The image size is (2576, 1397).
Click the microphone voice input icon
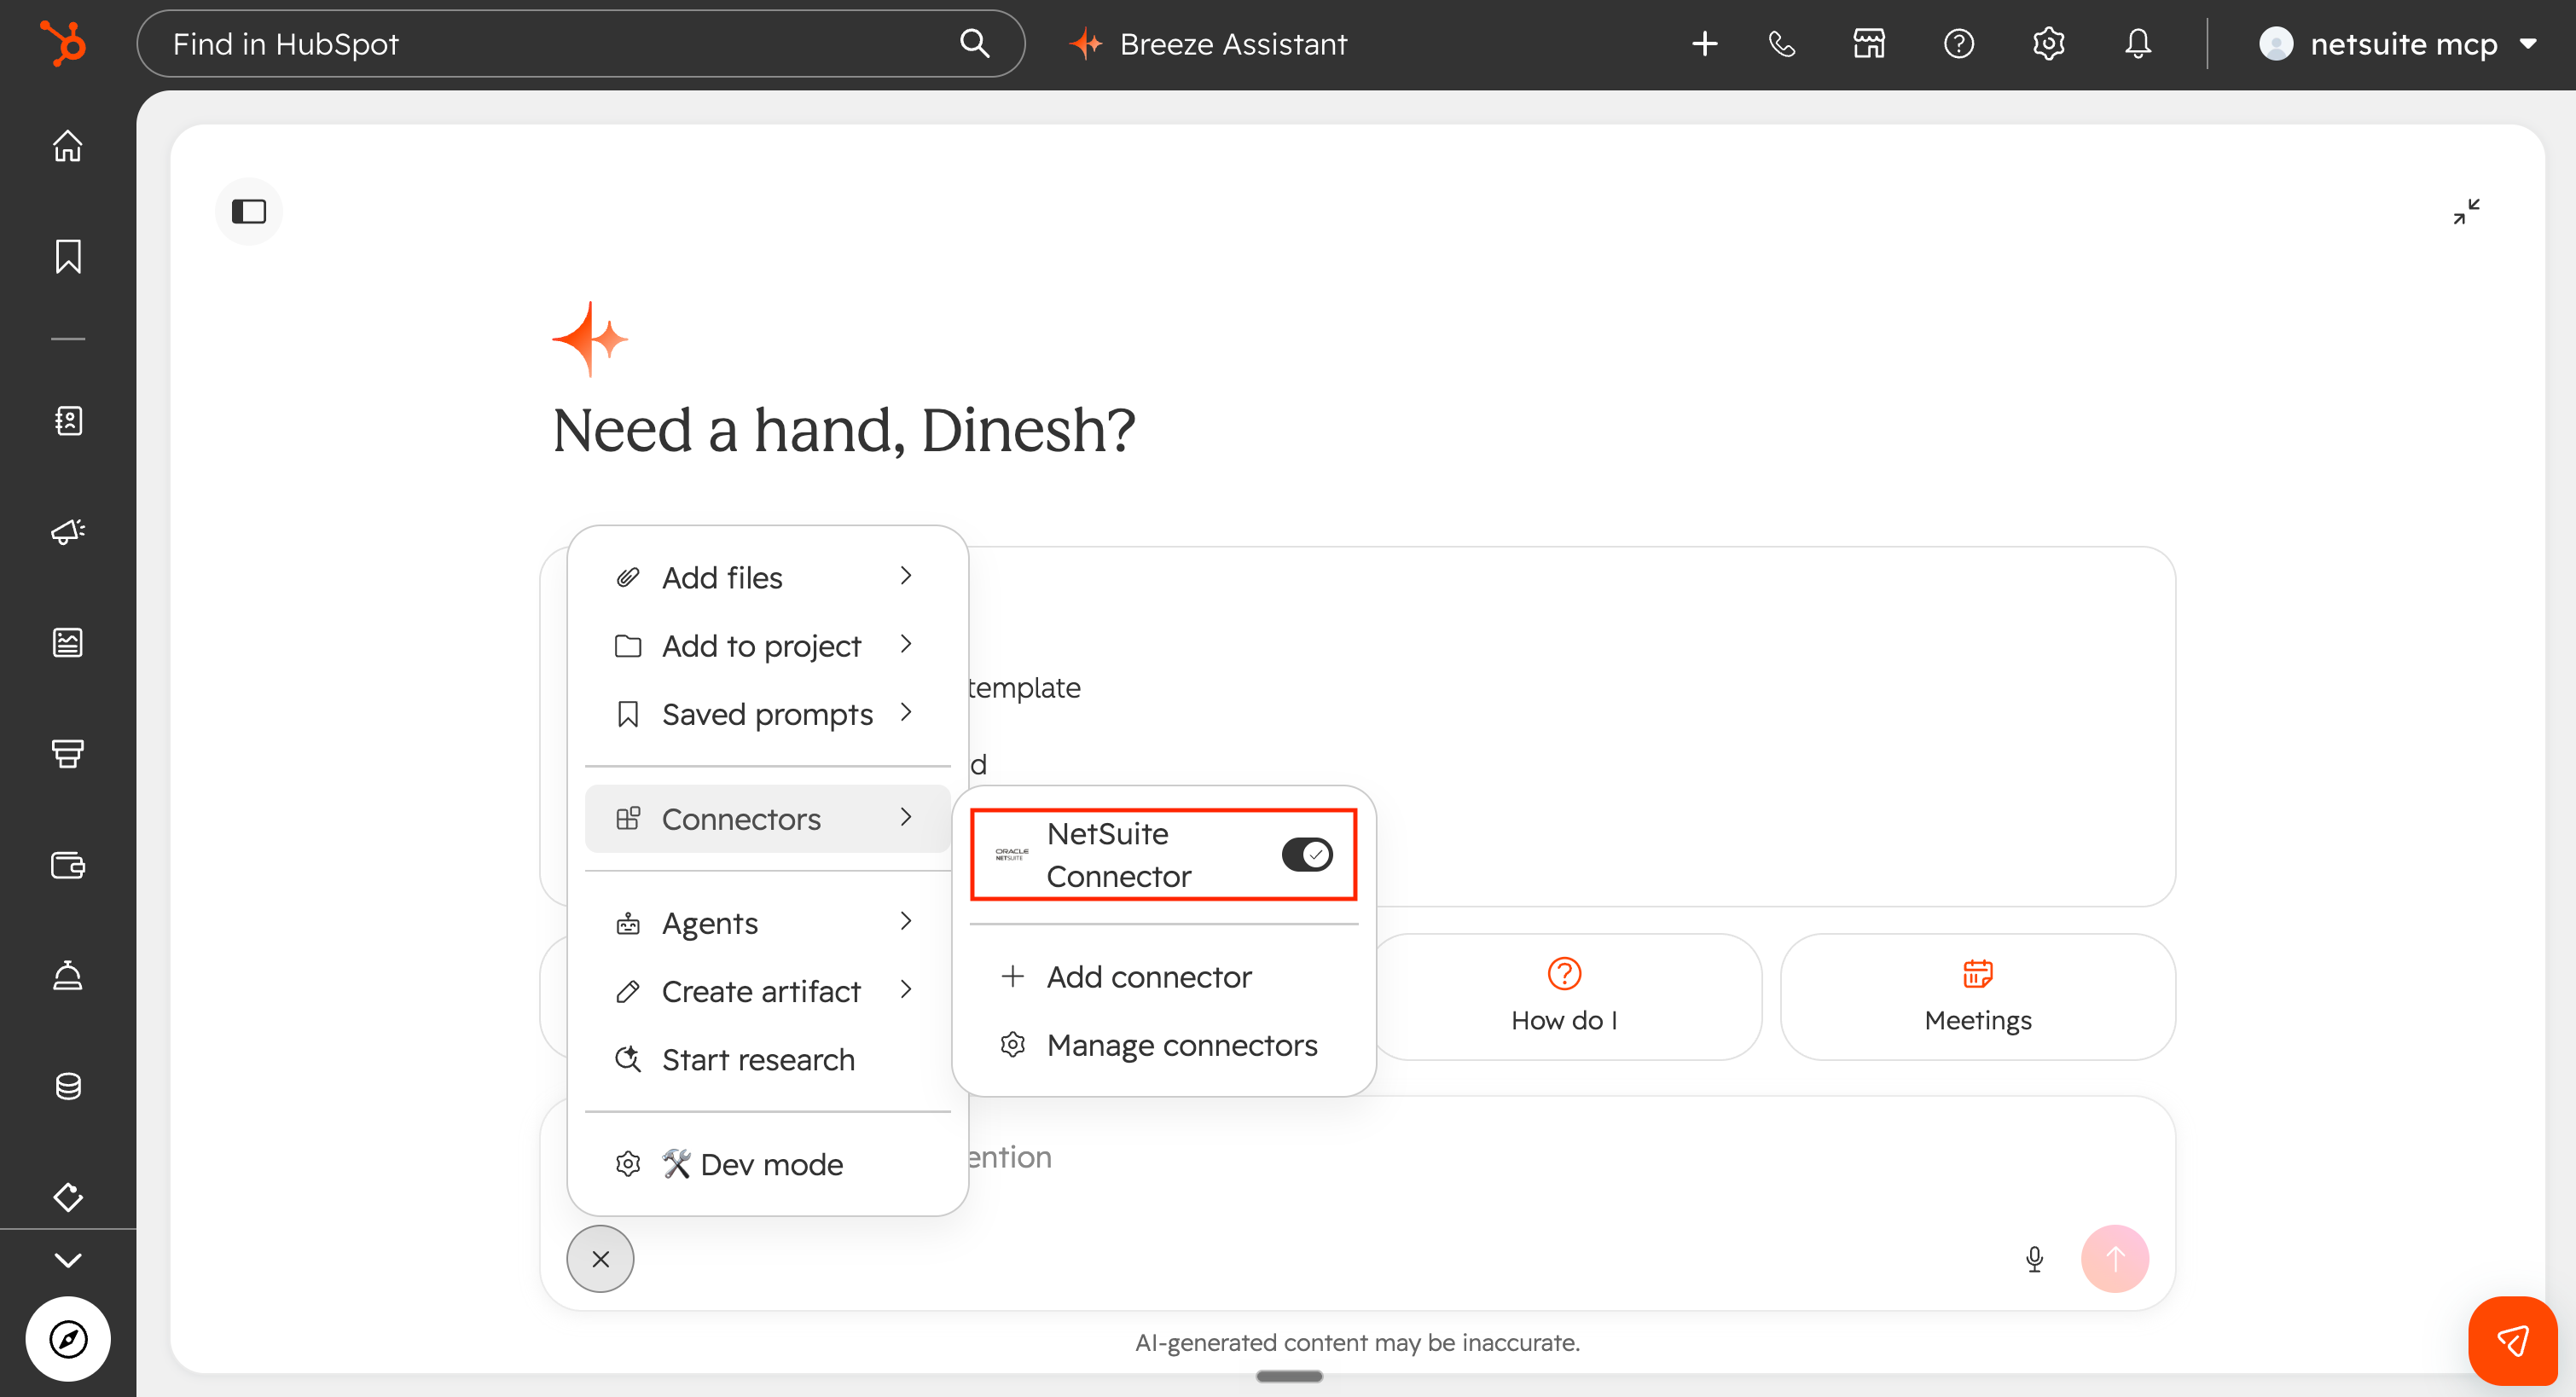2034,1259
